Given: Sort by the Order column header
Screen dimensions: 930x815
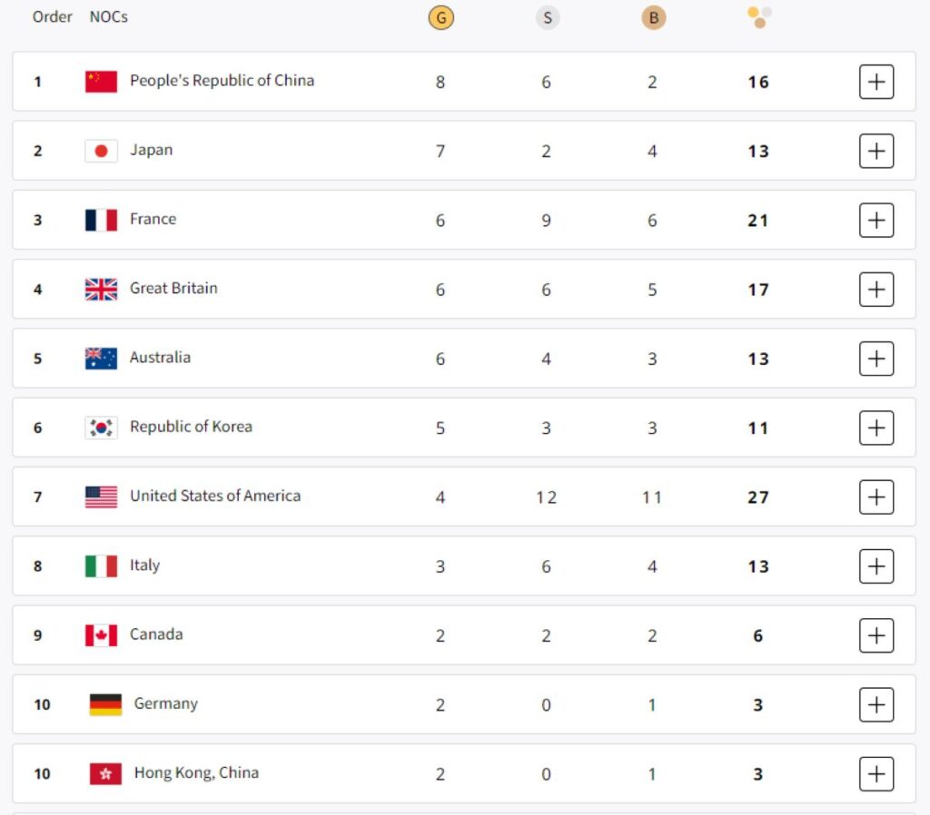Looking at the screenshot, I should click(52, 17).
